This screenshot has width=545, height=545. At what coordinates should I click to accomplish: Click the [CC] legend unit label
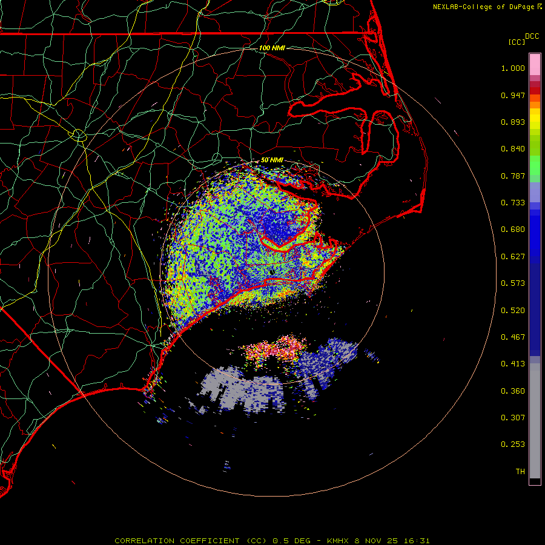[517, 42]
